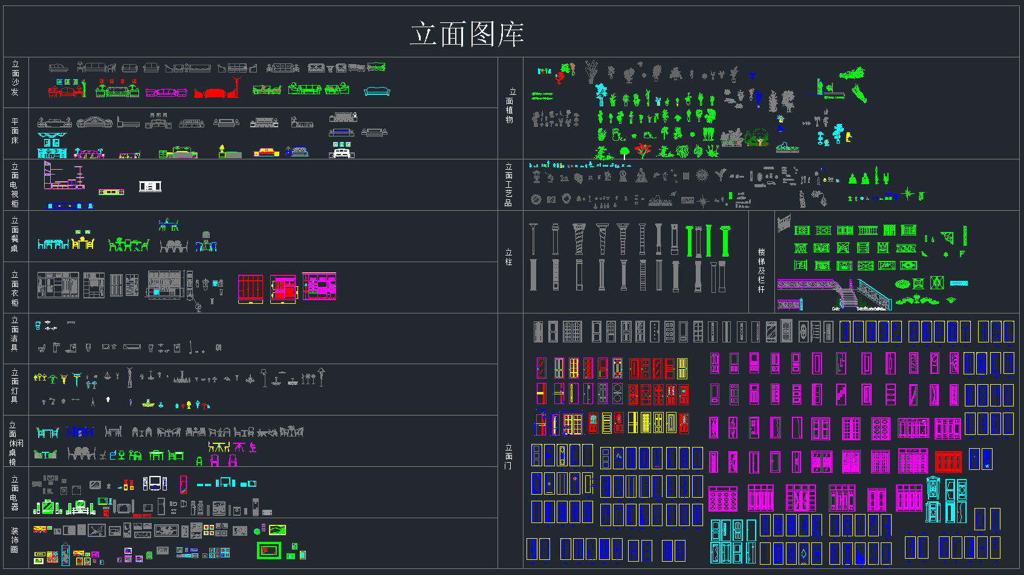The width and height of the screenshot is (1024, 575).
Task: Click the 立面植物 section label
Action: coord(510,106)
